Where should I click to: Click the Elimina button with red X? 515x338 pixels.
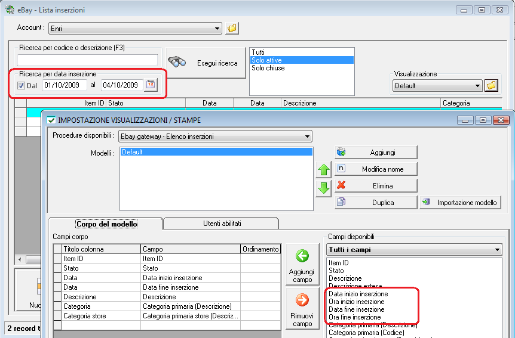click(376, 186)
